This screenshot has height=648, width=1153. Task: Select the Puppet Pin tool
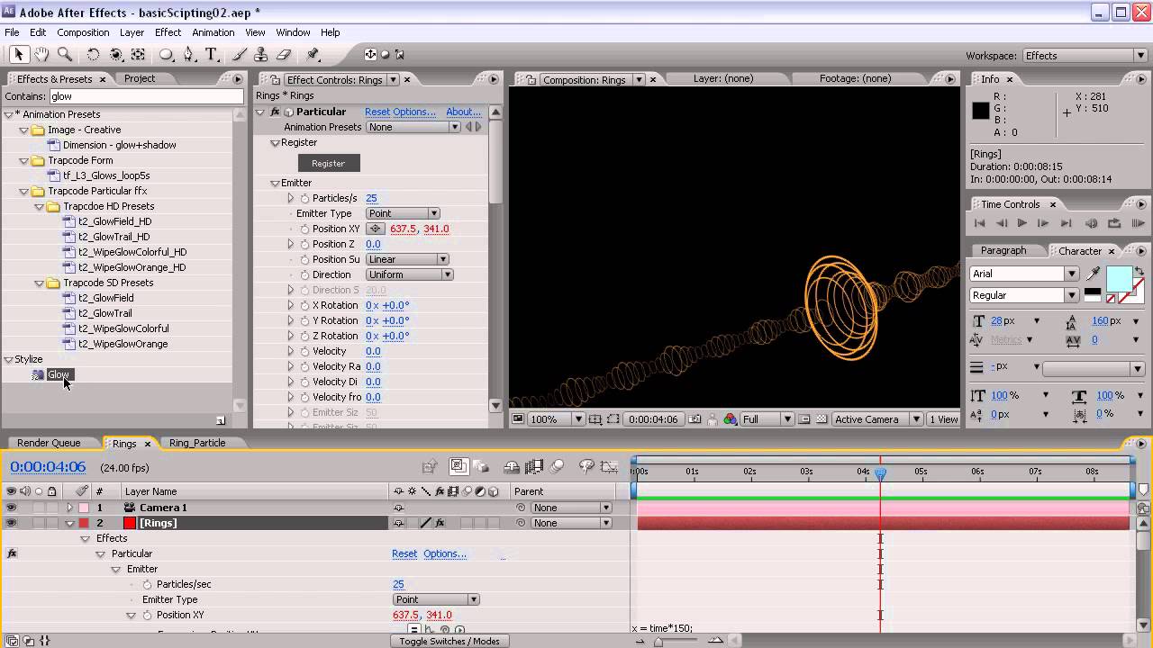(x=313, y=55)
